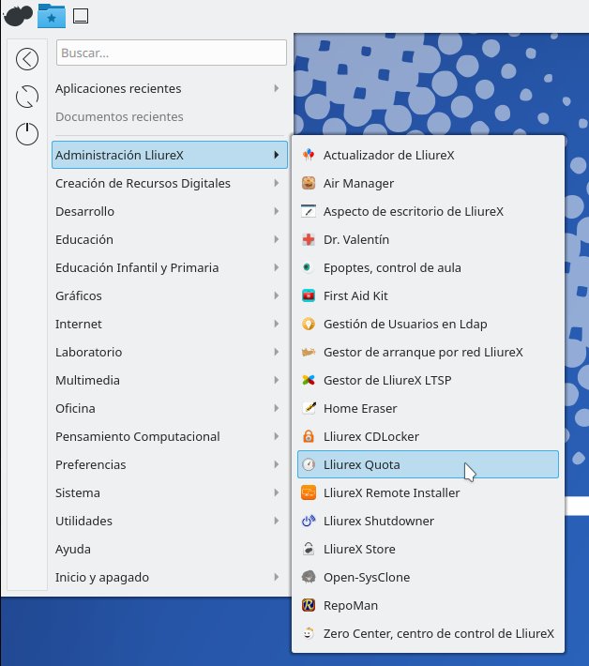589x666 pixels.
Task: Expand Aplicaciones recientes submenu arrow
Action: tap(277, 88)
